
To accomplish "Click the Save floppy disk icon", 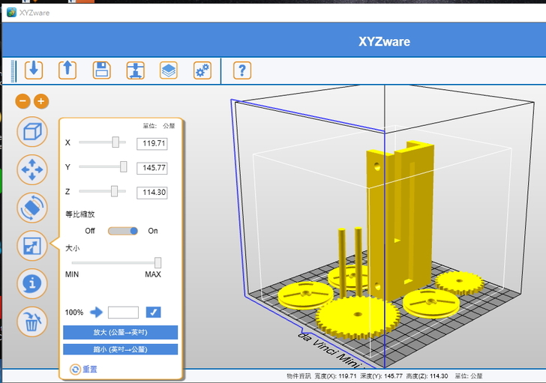I will [101, 70].
